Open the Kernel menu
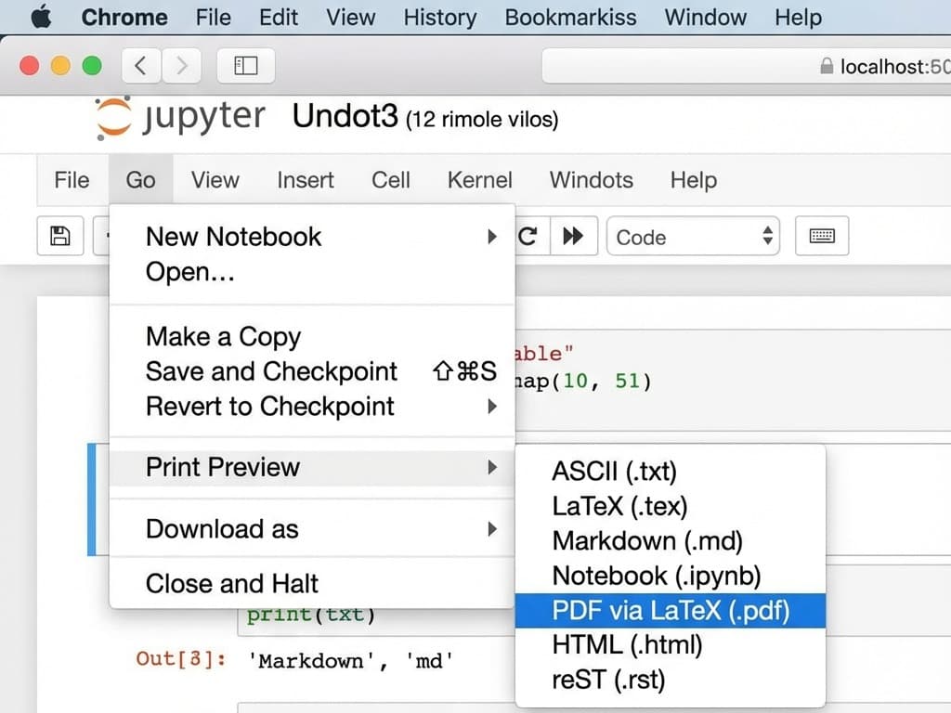 [x=479, y=180]
